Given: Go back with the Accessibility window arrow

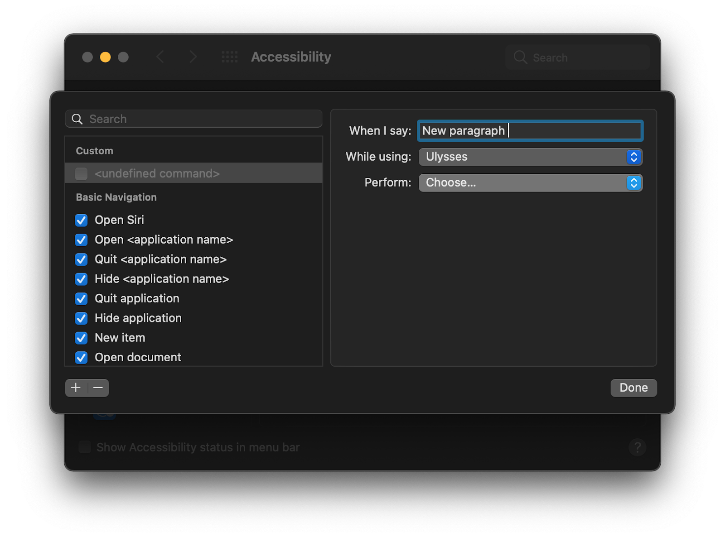Looking at the screenshot, I should click(x=160, y=57).
